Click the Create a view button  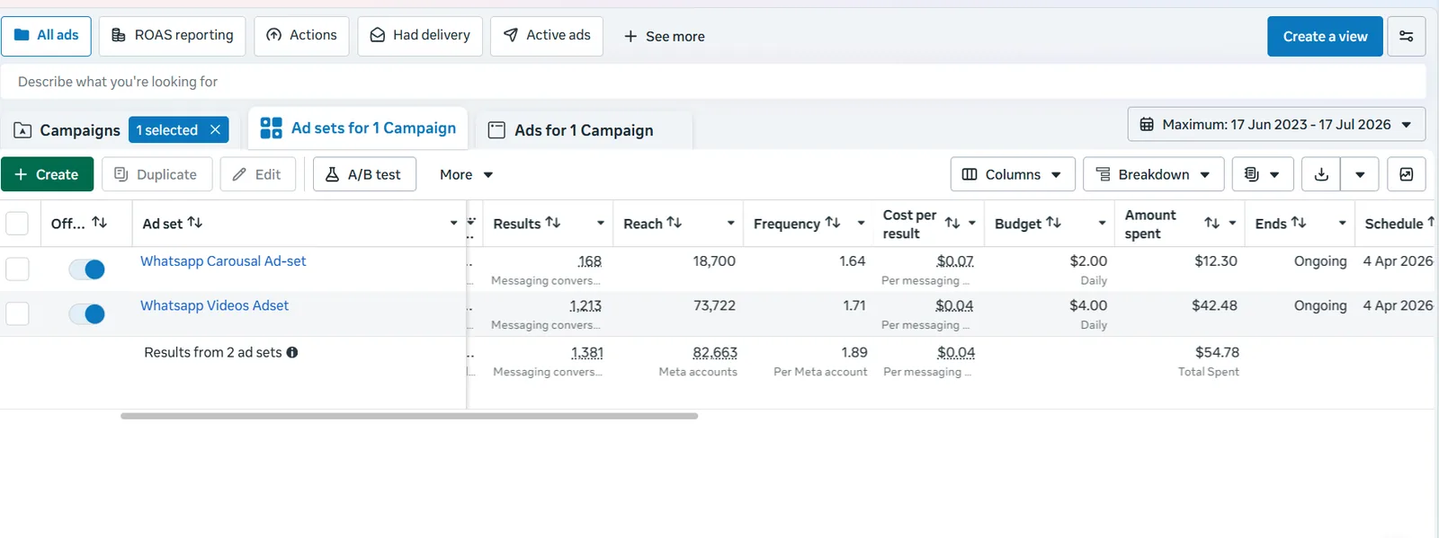[1325, 37]
